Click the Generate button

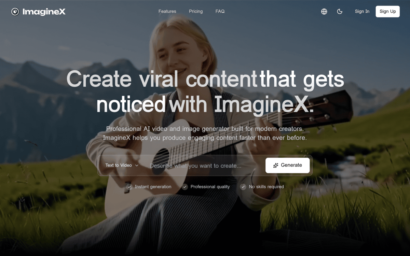point(288,165)
